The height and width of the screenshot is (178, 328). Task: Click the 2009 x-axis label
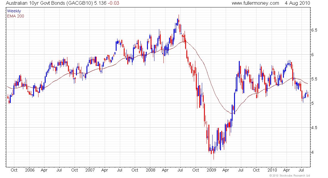[x=211, y=170]
